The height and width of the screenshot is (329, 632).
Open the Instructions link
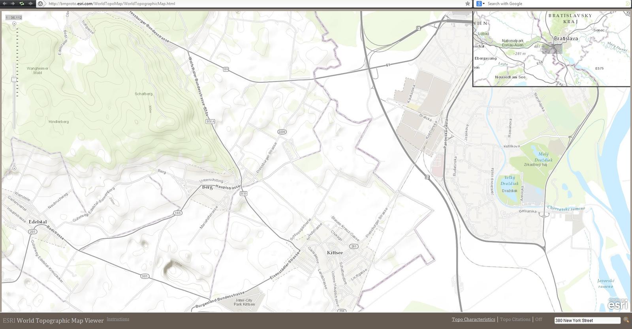click(x=118, y=319)
